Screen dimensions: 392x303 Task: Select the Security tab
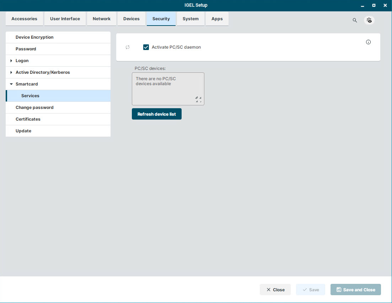pyautogui.click(x=161, y=19)
